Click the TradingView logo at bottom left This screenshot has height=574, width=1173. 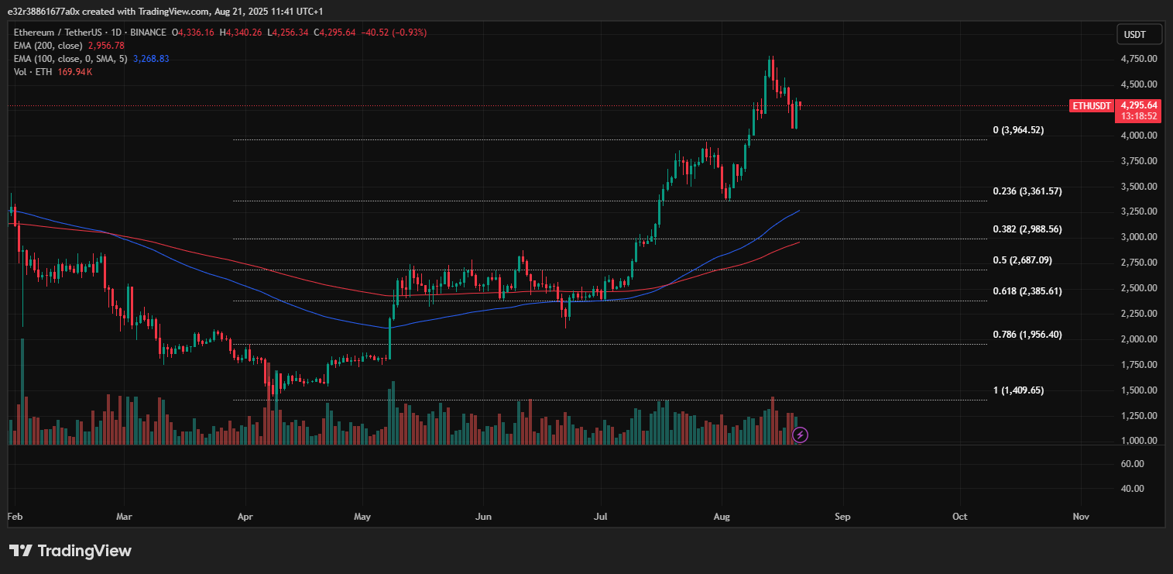coord(70,551)
